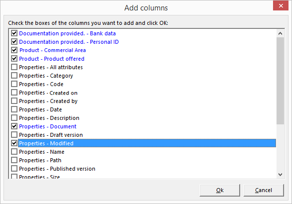Tick Properties - Draft version checkbox

[14, 135]
